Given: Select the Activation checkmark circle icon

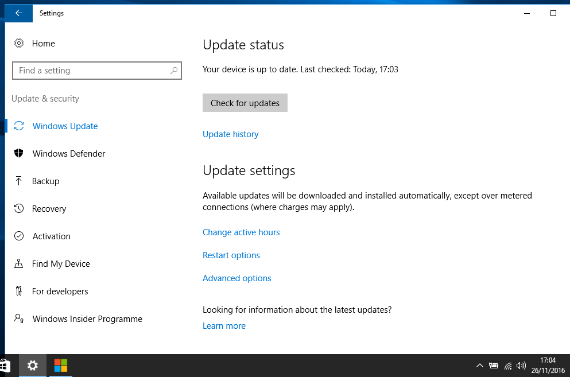Looking at the screenshot, I should pyautogui.click(x=19, y=236).
